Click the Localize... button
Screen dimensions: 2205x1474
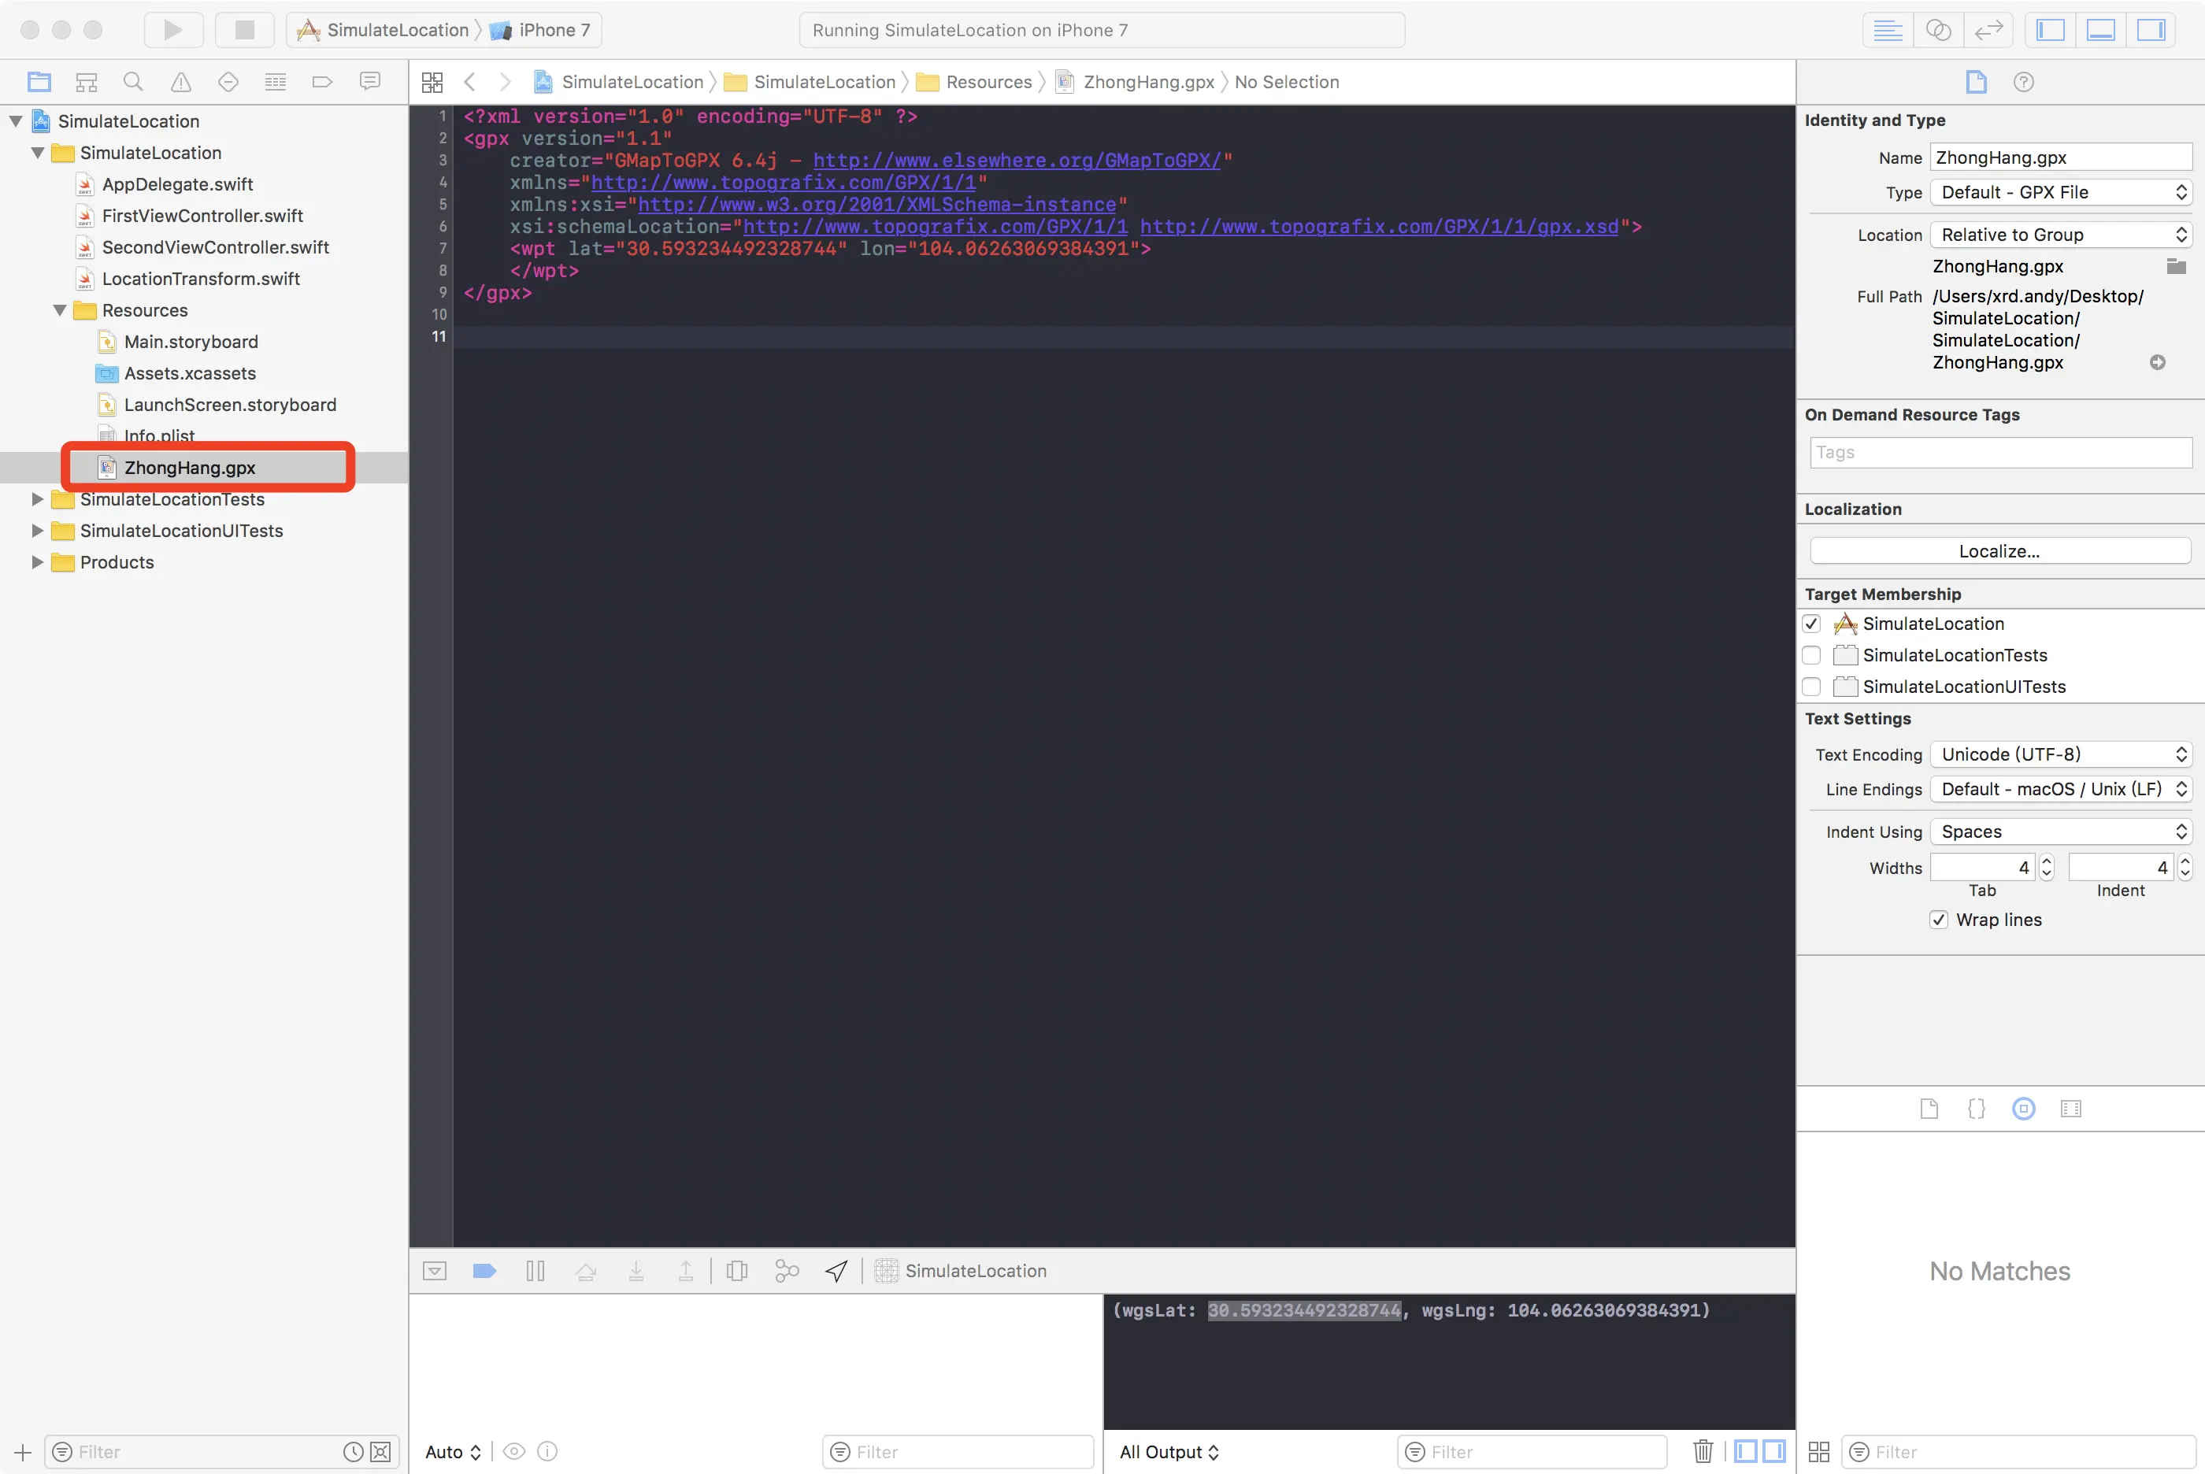point(1999,551)
